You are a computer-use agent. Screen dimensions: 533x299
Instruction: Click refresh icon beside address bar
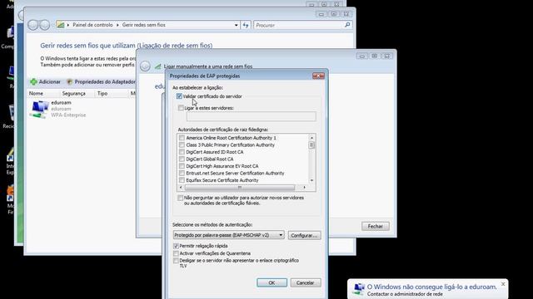246,25
